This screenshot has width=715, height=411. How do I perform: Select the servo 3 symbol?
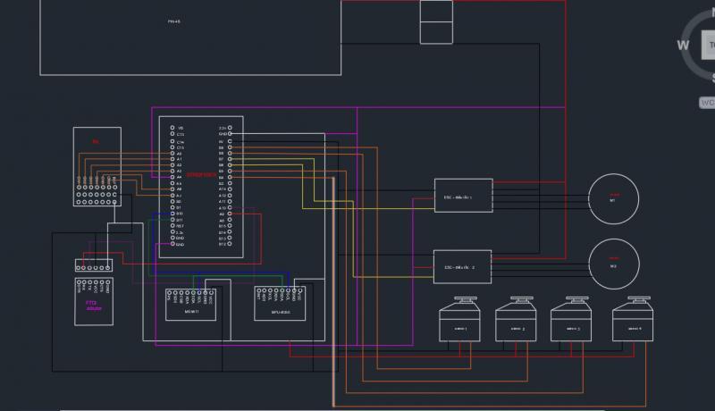click(x=572, y=323)
